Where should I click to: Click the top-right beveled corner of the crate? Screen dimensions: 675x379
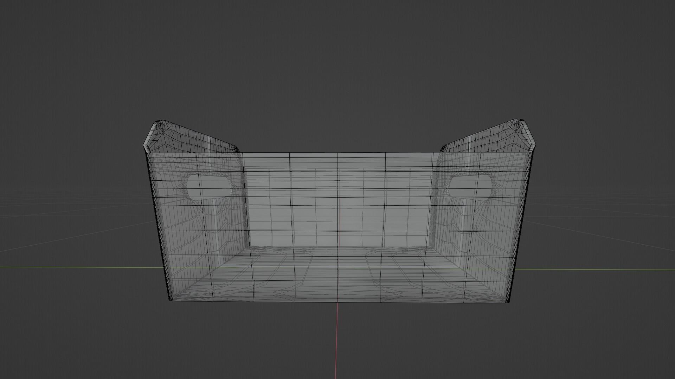[523, 136]
